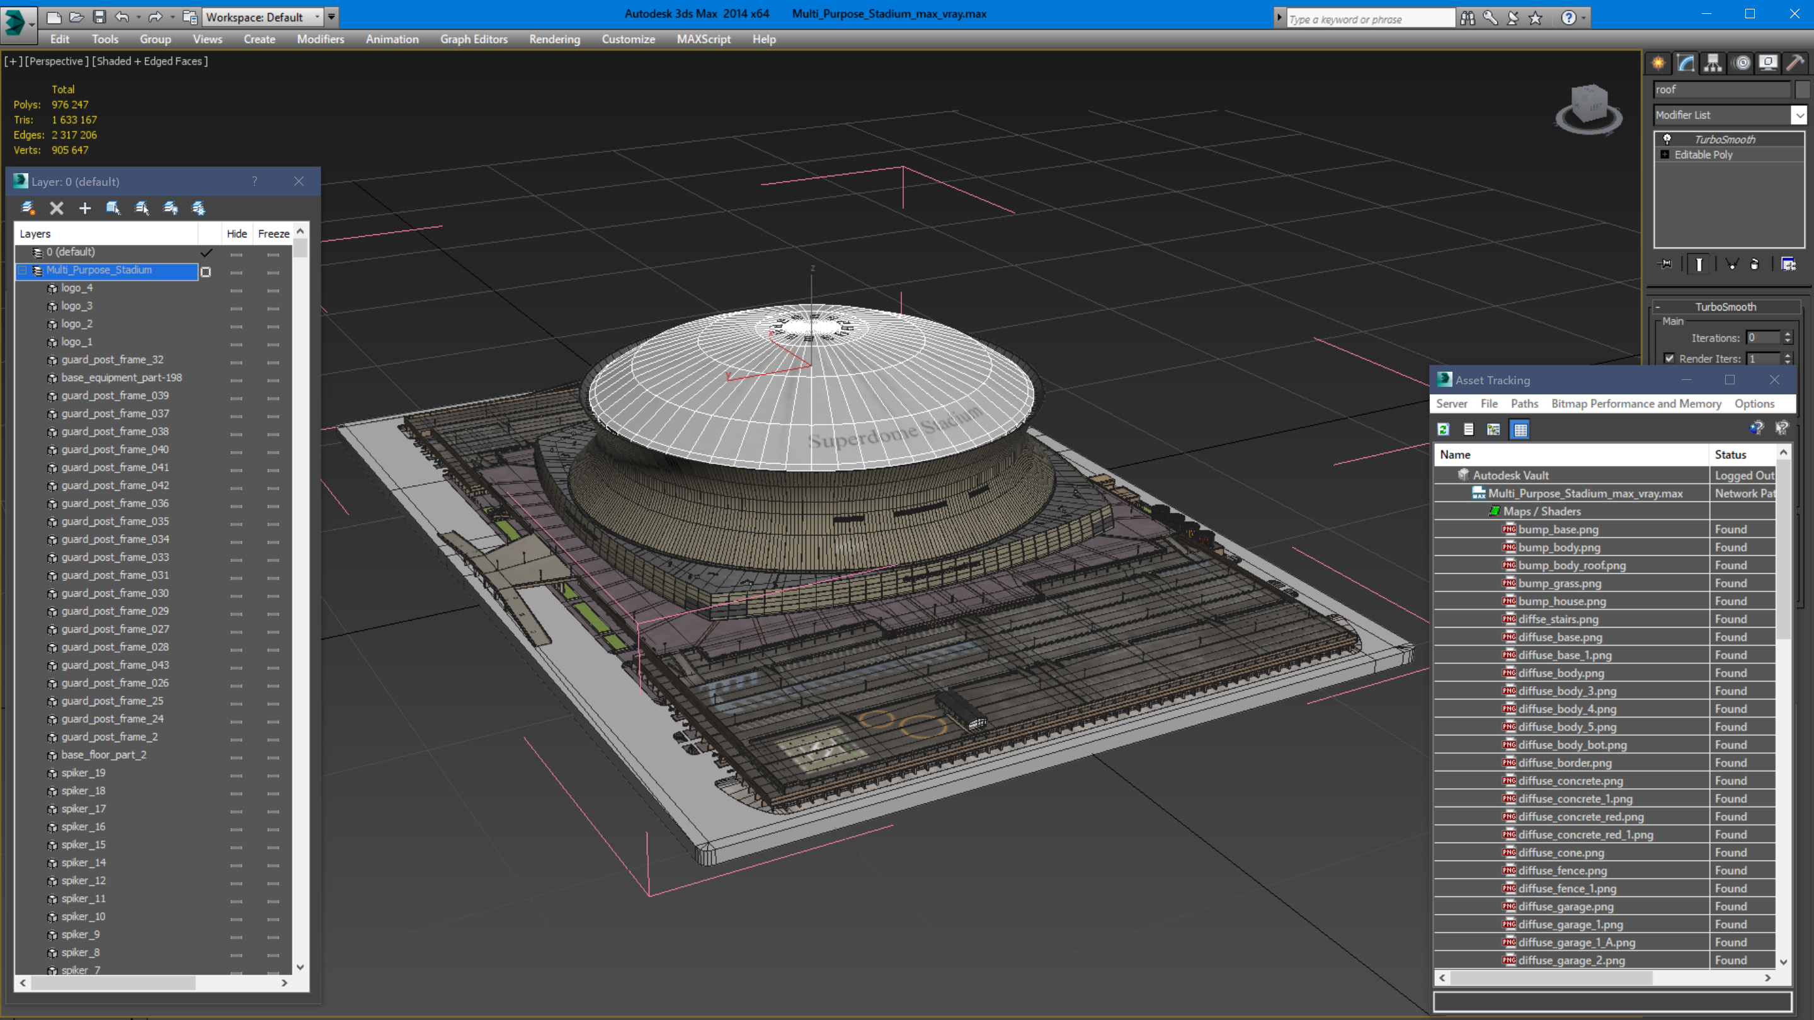Open the Workspace: Default dropdown

click(262, 17)
